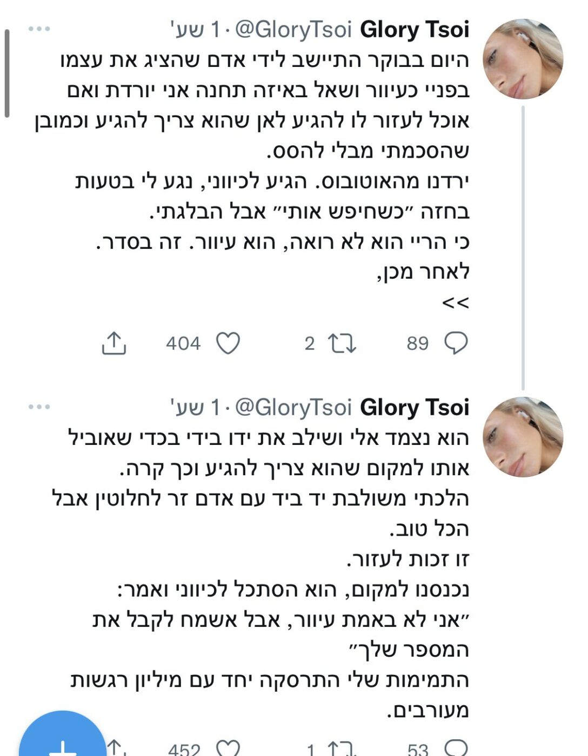Screen dimensions: 588x756
Task: Reply to the first Glory Tsoi tweet
Action: 456,343
